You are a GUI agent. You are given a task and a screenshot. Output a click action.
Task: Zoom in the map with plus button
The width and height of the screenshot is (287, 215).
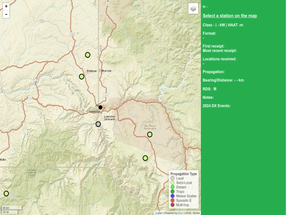pyautogui.click(x=6, y=6)
